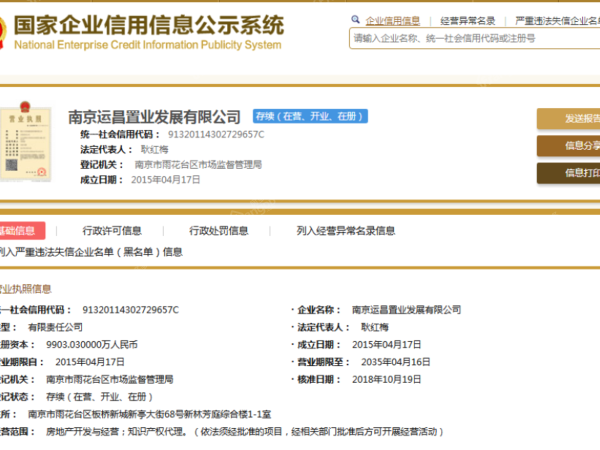Click the registration status value 存续（在营、开业、在册）
This screenshot has width=600, height=450.
[99, 397]
